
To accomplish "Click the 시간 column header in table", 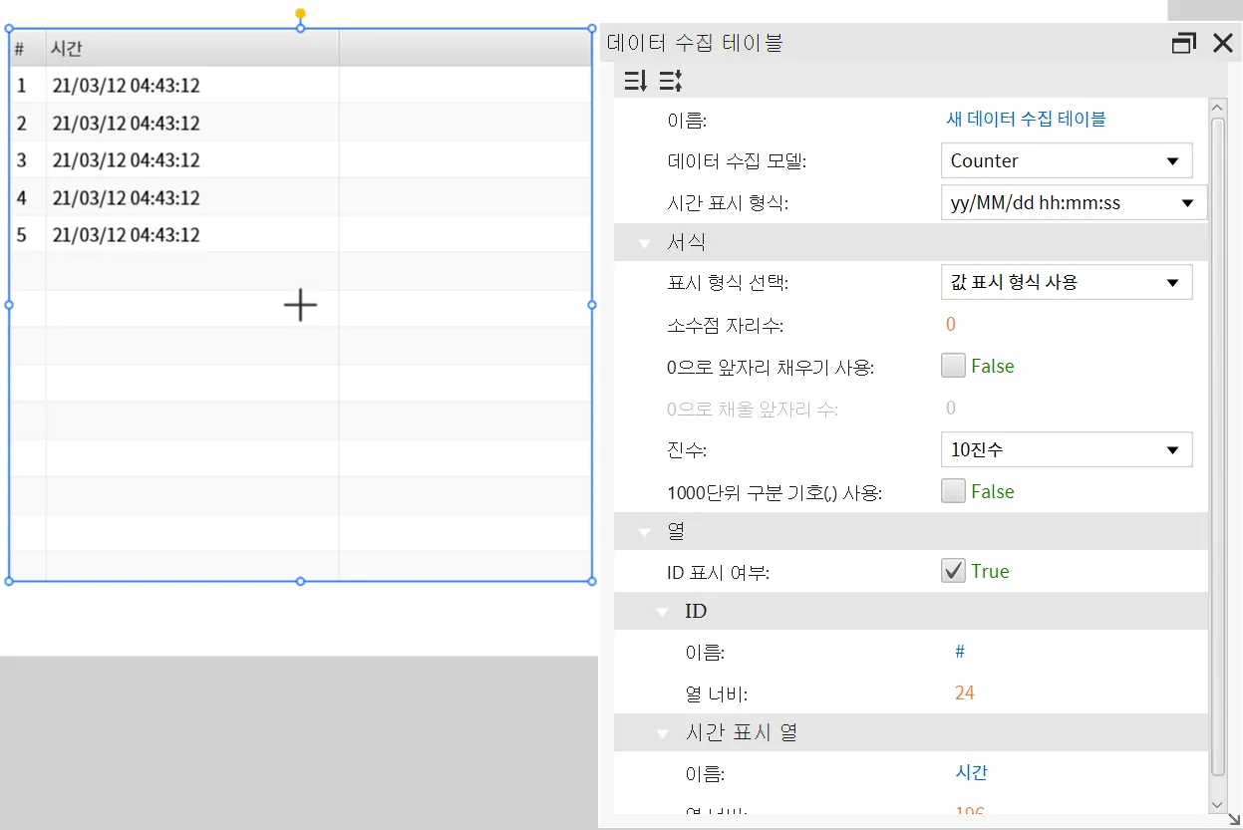I will (191, 49).
